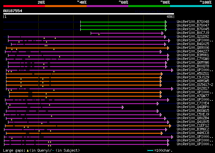Select the AU187554 query name

(x=13, y=11)
